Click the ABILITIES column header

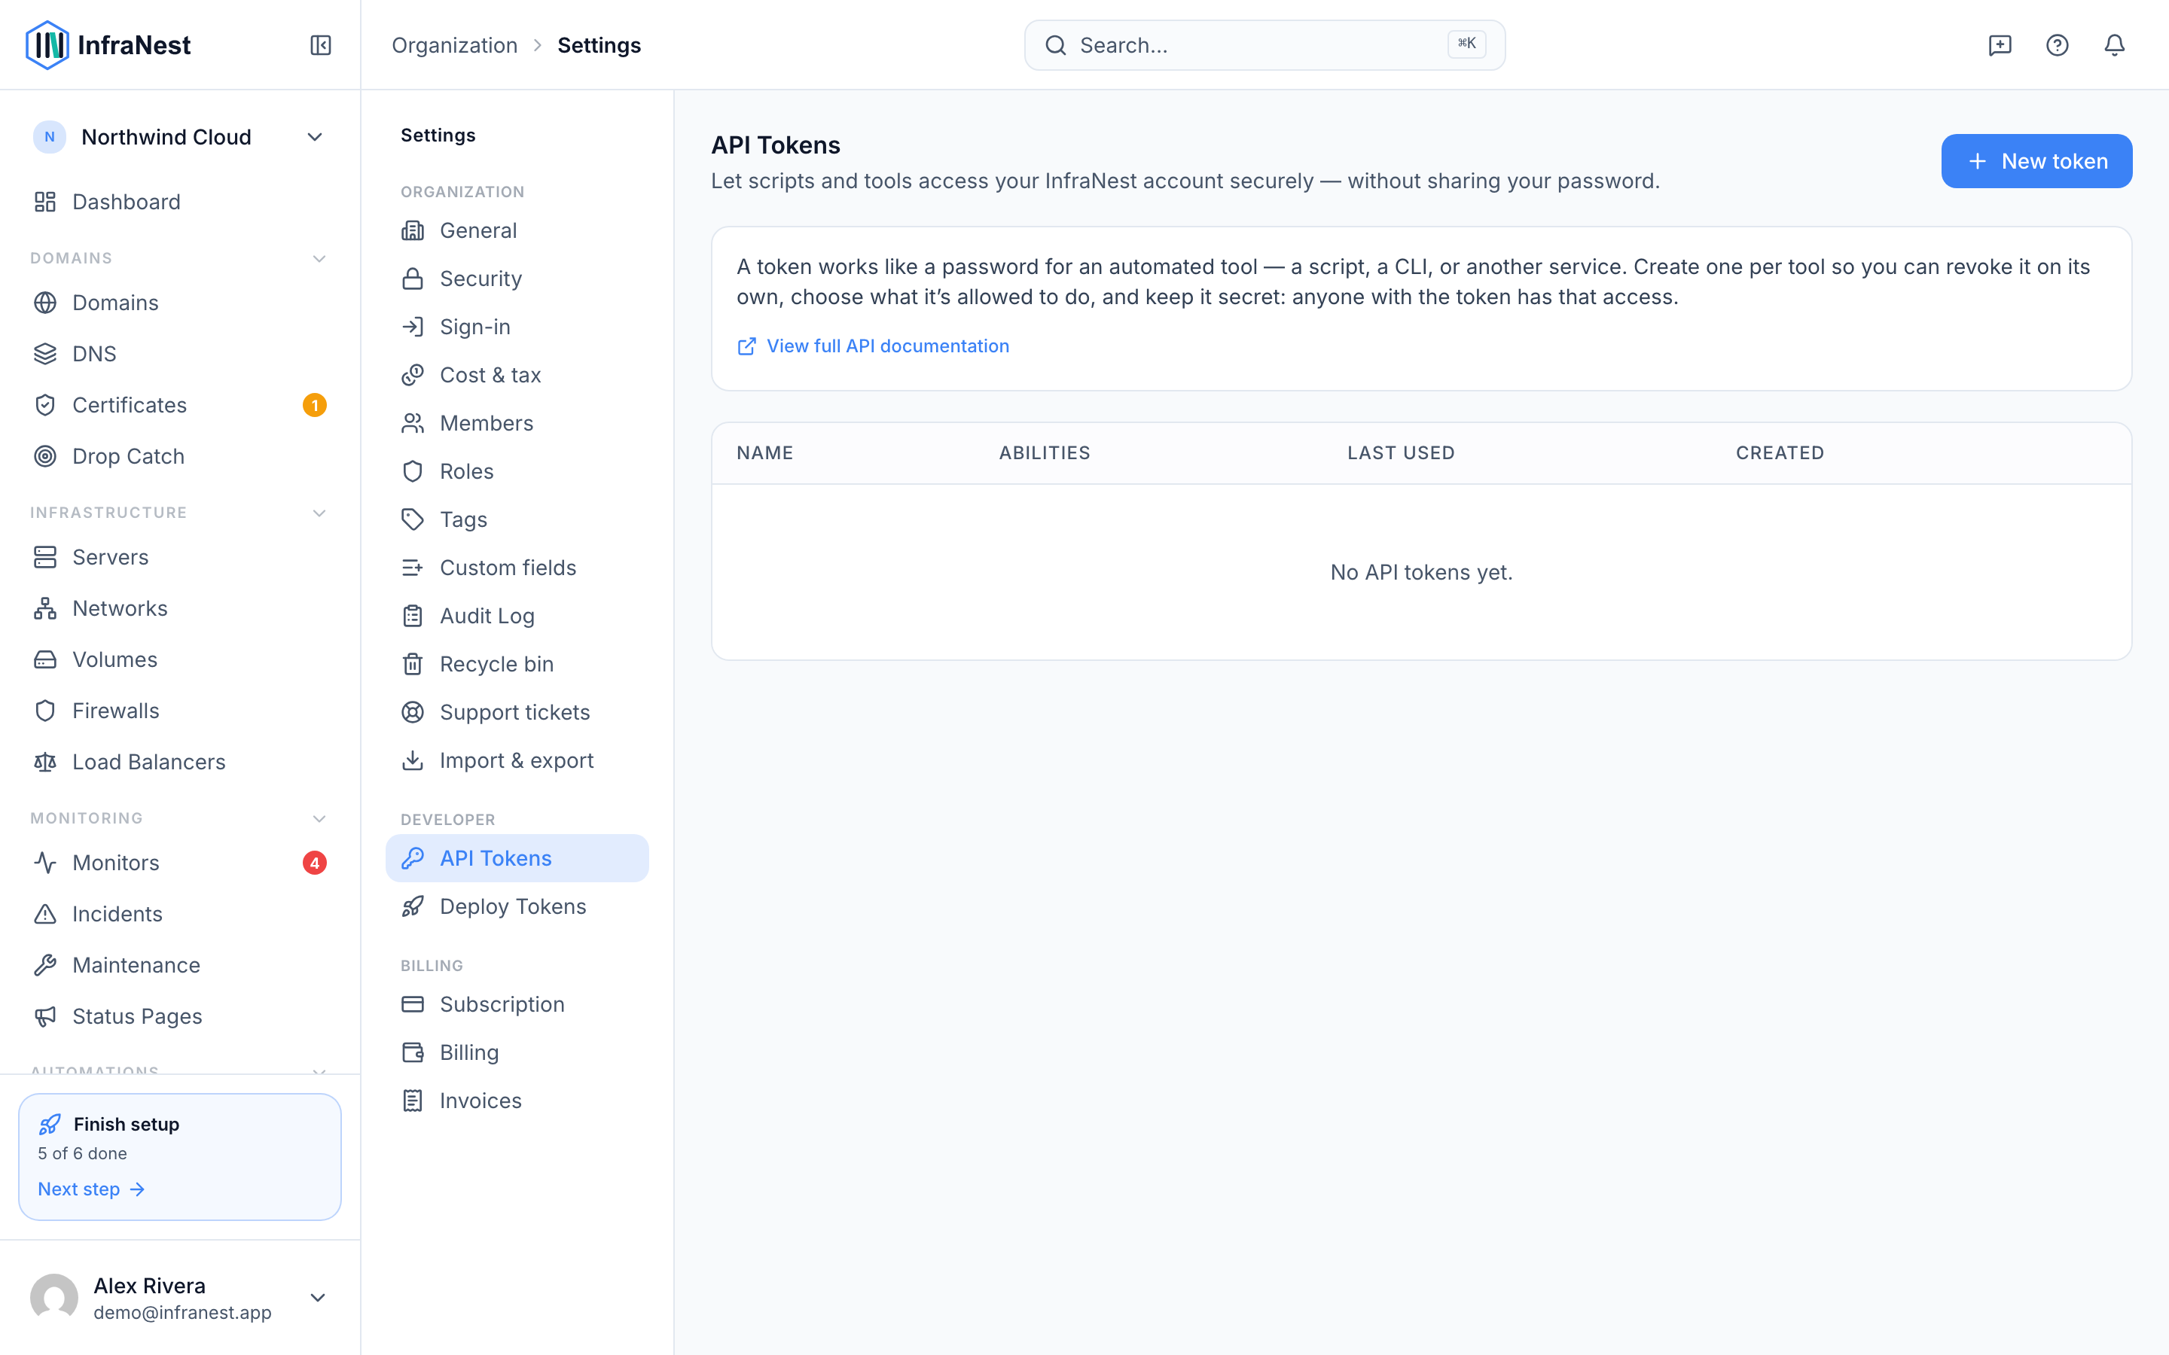tap(1044, 453)
